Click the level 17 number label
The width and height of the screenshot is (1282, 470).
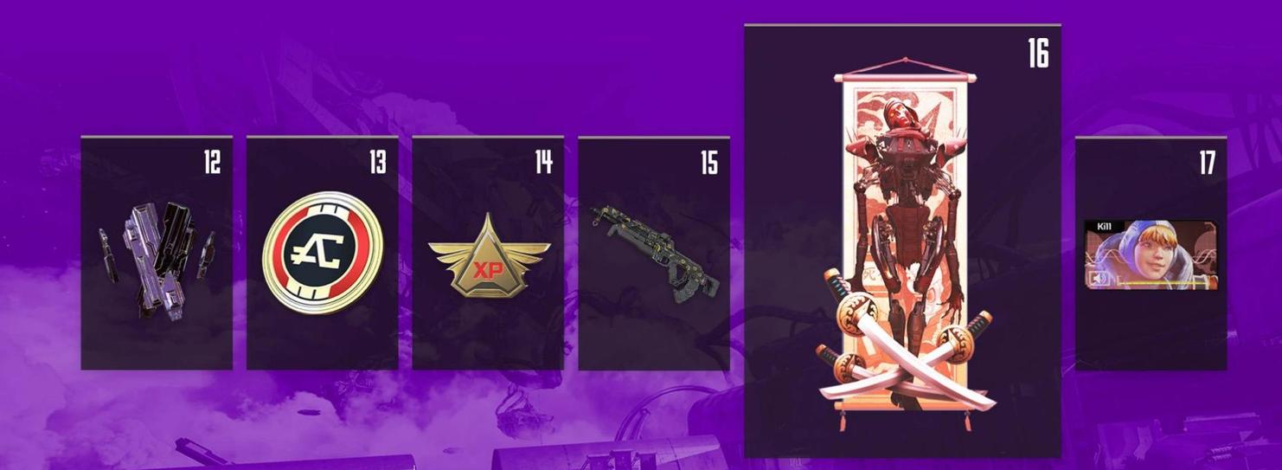click(1207, 162)
